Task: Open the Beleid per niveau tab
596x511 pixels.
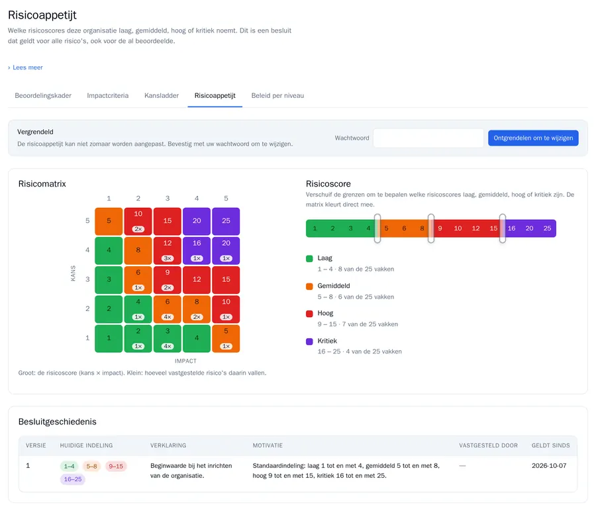Action: 277,96
